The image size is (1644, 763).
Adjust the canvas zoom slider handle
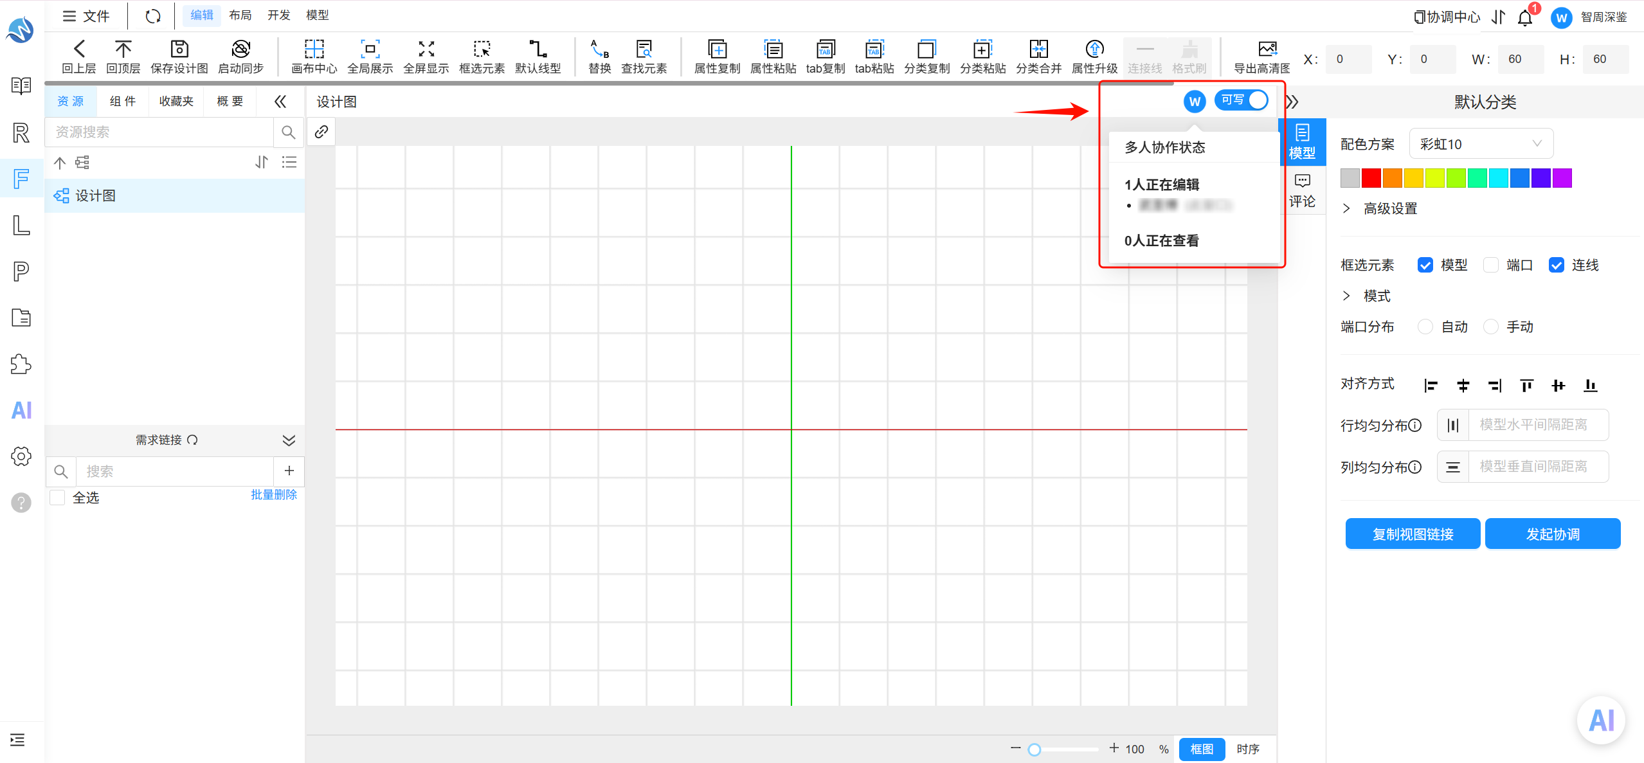point(1034,750)
